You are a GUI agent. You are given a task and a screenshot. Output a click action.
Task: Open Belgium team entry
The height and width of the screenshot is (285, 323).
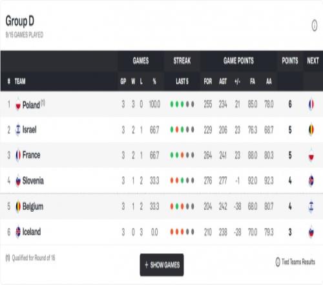[33, 207]
